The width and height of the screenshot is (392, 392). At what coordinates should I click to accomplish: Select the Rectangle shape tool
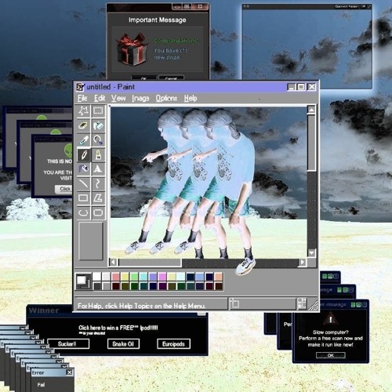point(83,198)
